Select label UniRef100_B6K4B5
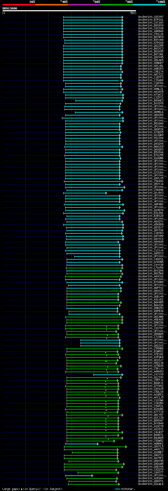168x491 pixels. [151, 303]
